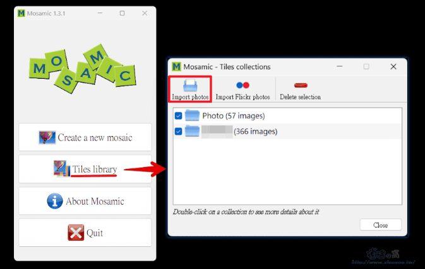This screenshot has height=269, width=425.
Task: Click the Mosamic 1.3.1 title bar app icon
Action: pos(21,13)
